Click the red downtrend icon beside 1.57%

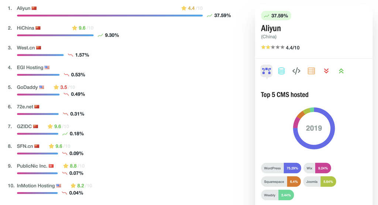[71, 55]
